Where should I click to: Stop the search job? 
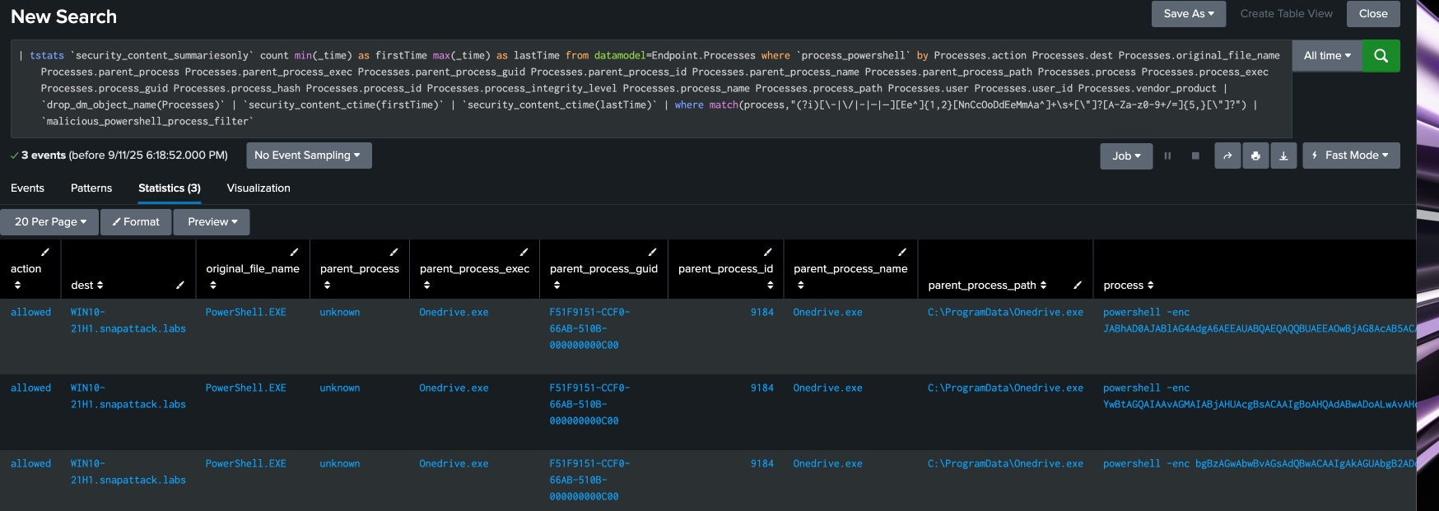(1195, 156)
